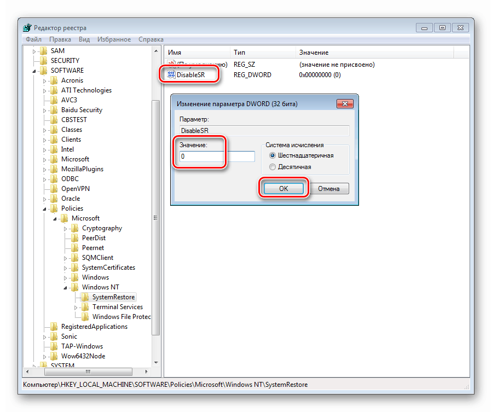Expand the ATI Technologies node
Image resolution: width=492 pixels, height=412 pixels.
(x=44, y=91)
